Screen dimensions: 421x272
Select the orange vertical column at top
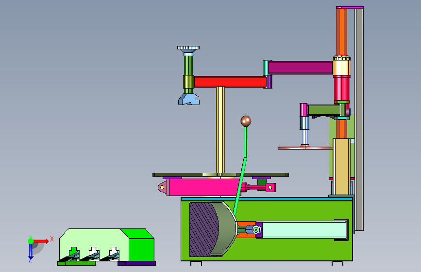point(341,32)
